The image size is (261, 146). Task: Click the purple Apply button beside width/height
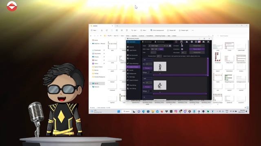(x=161, y=49)
